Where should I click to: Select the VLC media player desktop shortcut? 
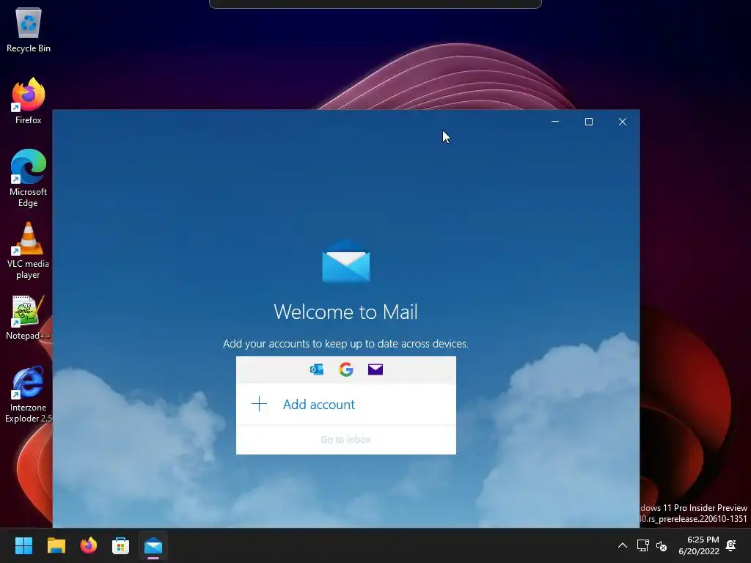tap(29, 251)
